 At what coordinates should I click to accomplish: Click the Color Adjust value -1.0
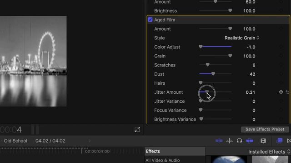(x=251, y=47)
